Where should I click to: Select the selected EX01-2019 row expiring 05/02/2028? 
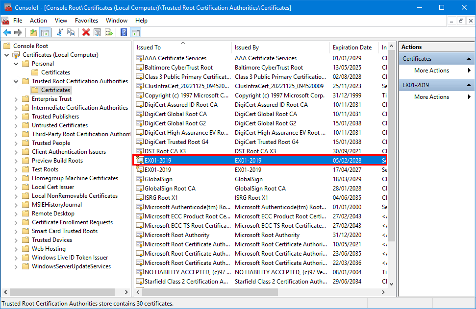click(x=261, y=161)
